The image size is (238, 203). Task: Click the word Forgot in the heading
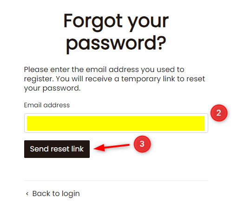(x=93, y=21)
